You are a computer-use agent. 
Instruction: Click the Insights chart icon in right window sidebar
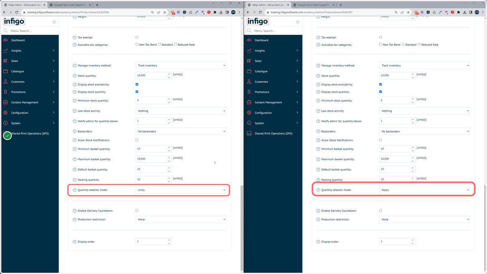(x=249, y=51)
